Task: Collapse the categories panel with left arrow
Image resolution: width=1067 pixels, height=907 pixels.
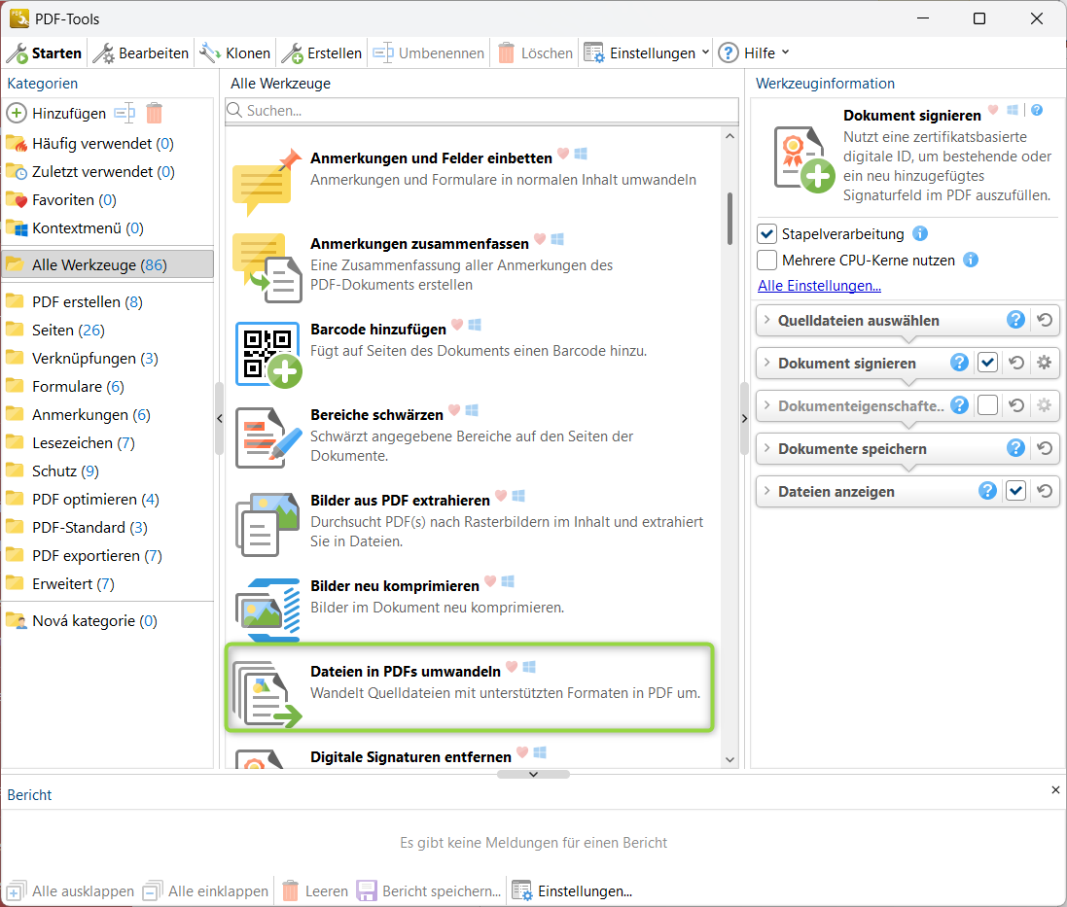Action: pyautogui.click(x=219, y=419)
